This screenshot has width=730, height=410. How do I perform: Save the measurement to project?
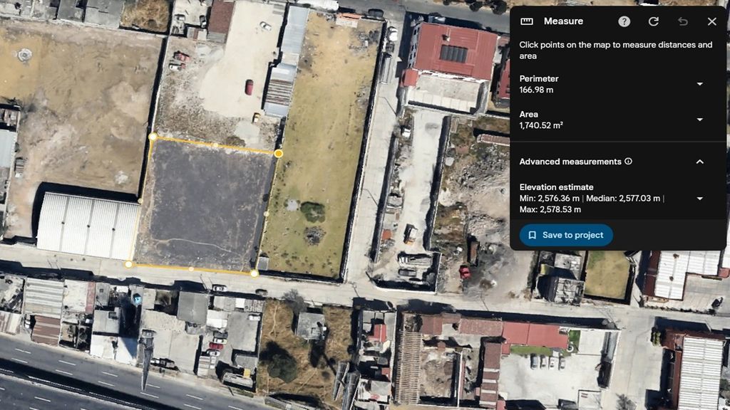[x=566, y=235]
